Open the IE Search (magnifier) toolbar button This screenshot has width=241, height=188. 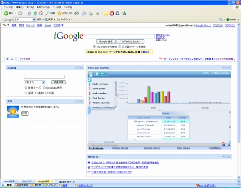coord(50,13)
